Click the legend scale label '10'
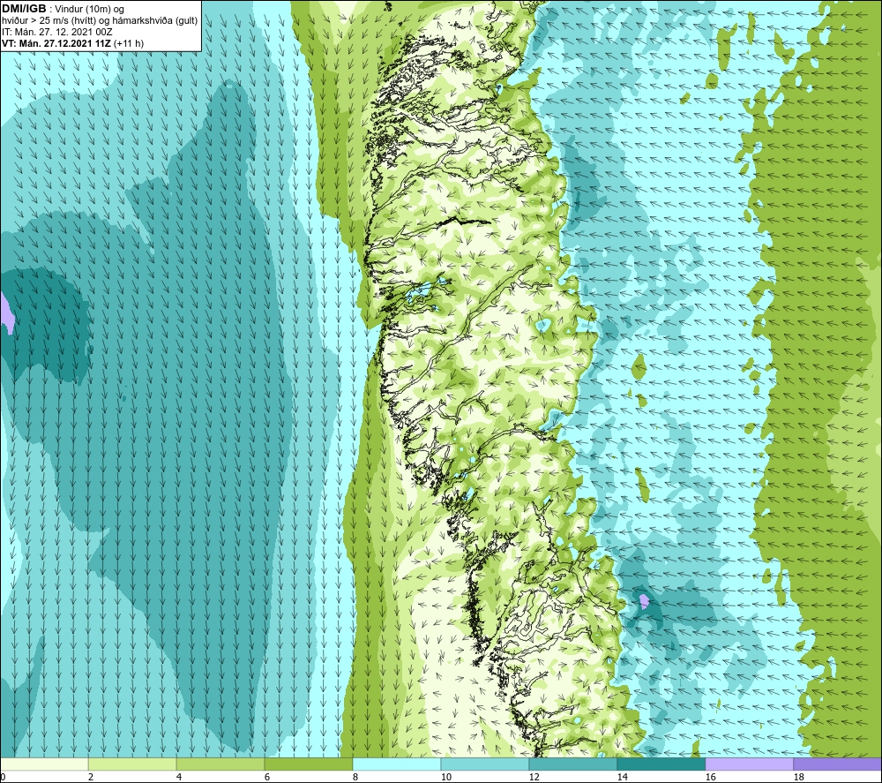Viewport: 882px width, 783px height. tap(446, 777)
